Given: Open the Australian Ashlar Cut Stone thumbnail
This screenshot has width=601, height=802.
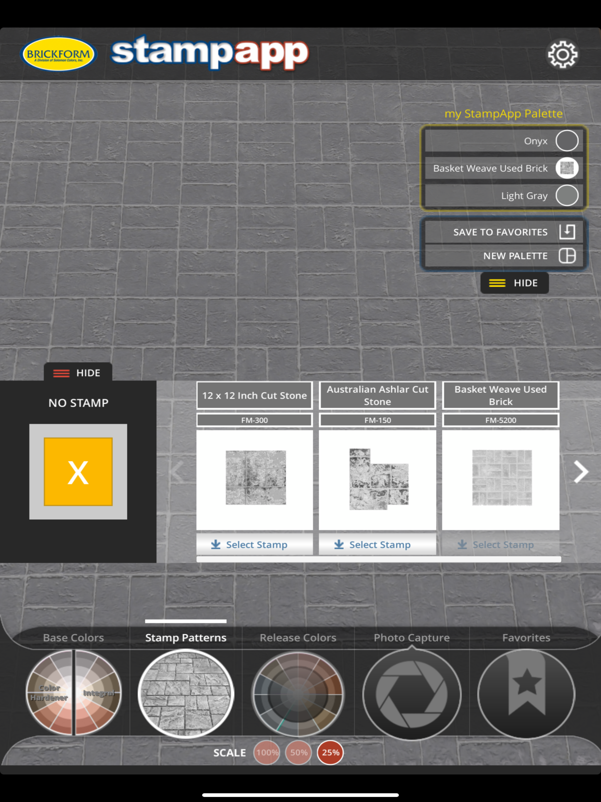Looking at the screenshot, I should pyautogui.click(x=377, y=479).
